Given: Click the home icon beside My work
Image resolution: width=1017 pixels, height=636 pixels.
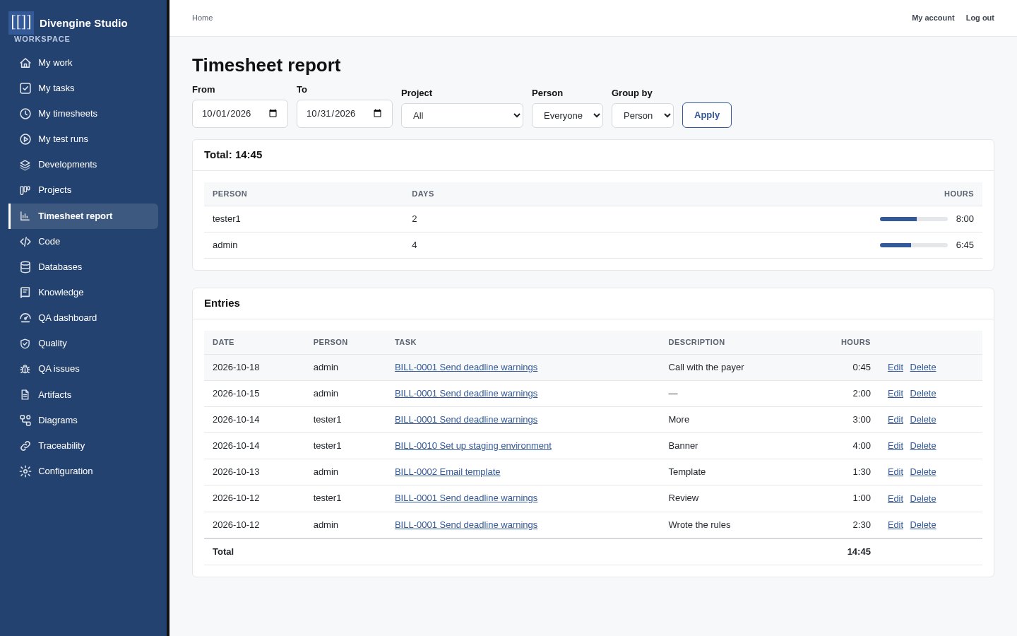Looking at the screenshot, I should (25, 63).
